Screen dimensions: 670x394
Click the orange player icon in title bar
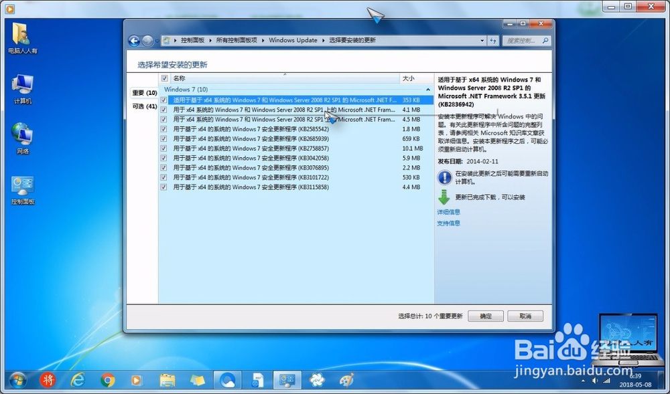click(x=9, y=8)
